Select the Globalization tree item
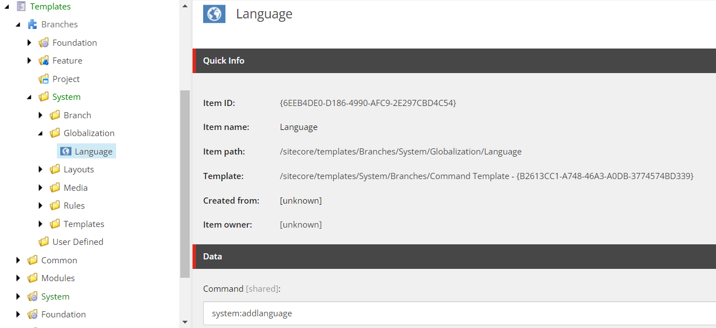The width and height of the screenshot is (716, 328). click(89, 133)
